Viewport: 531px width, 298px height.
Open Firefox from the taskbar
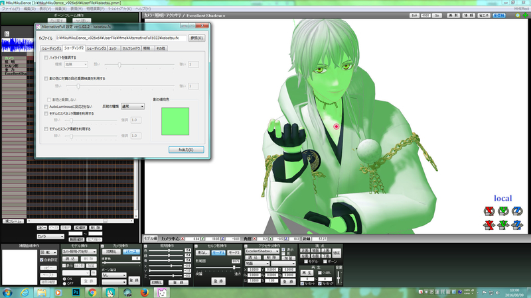(x=145, y=292)
